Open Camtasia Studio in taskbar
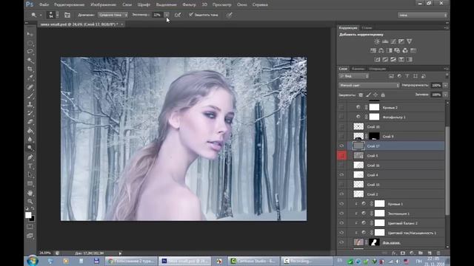Viewport: 474px width, 266px height. [x=253, y=261]
